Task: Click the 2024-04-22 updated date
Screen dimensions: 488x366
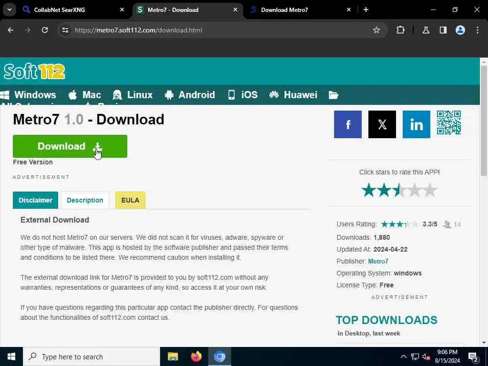Action: 390,249
